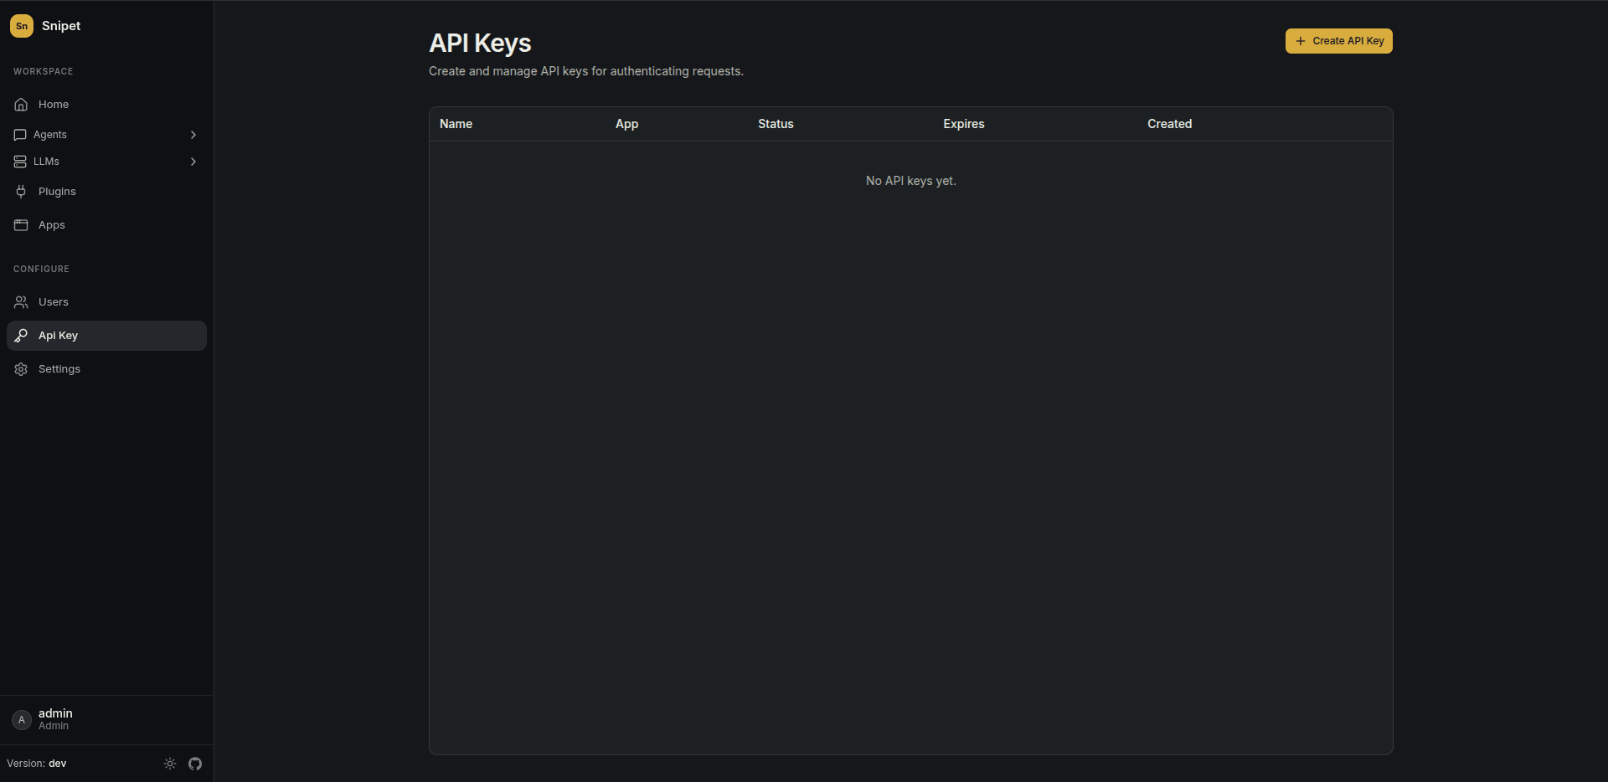Select the Api Key sidebar item
The width and height of the screenshot is (1608, 782).
pos(106,336)
